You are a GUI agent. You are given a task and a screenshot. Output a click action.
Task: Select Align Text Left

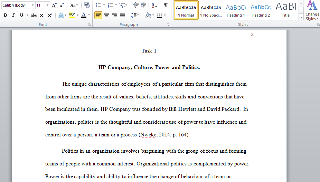tap(98, 15)
